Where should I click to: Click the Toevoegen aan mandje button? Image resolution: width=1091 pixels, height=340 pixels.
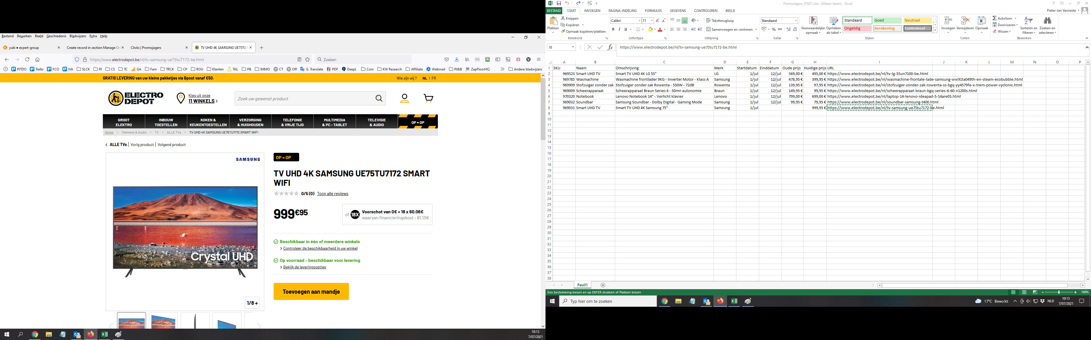[x=311, y=291]
